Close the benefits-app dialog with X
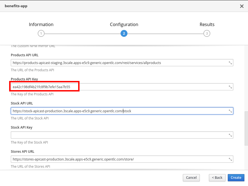Screen dimensions: 248x186 pos(242,6)
